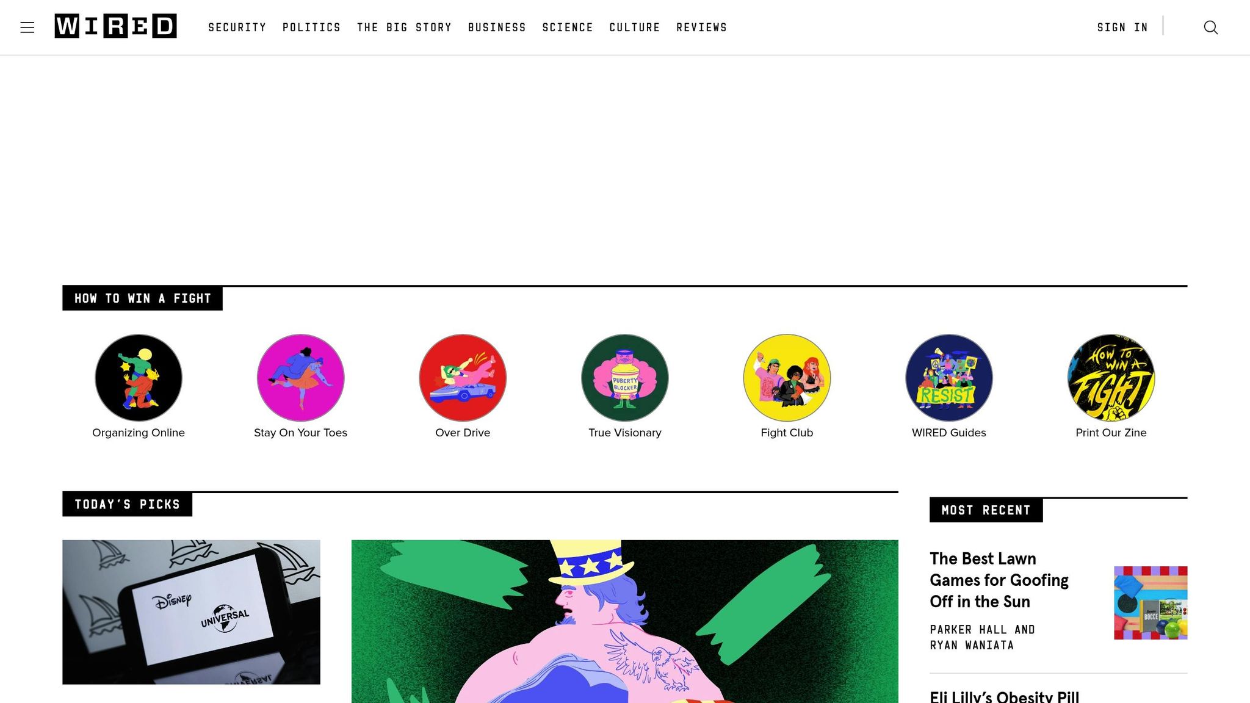
Task: Click the WIRED logo
Action: tap(116, 26)
